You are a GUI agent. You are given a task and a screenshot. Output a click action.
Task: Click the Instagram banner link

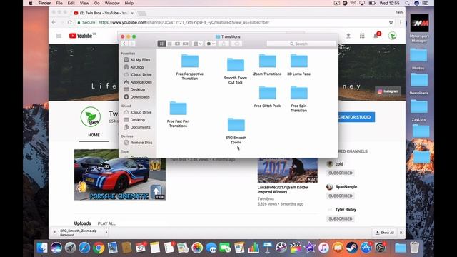[388, 91]
